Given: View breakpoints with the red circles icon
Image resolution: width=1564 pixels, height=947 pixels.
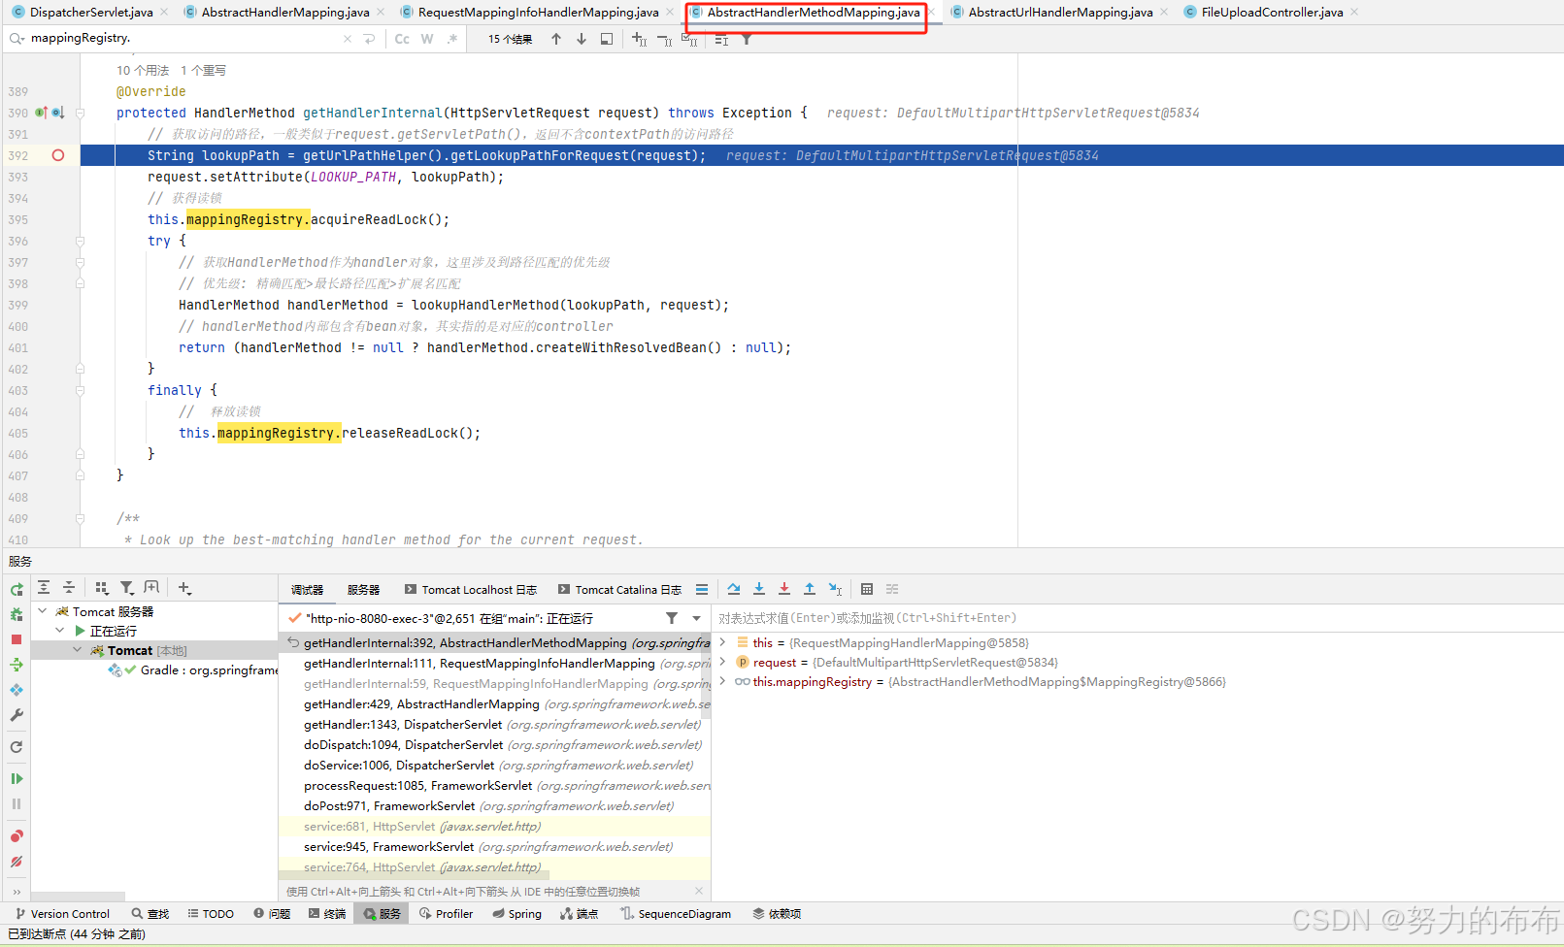Looking at the screenshot, I should pos(17,836).
